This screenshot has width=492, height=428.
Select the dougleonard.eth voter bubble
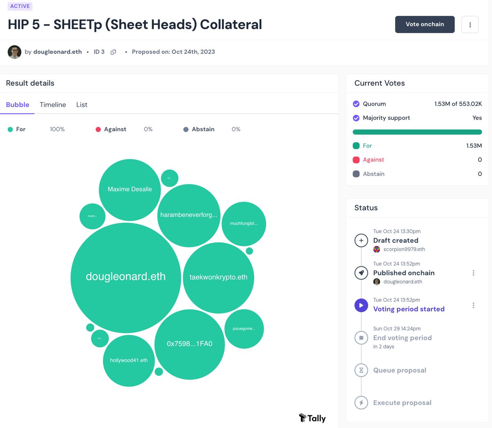coord(126,278)
